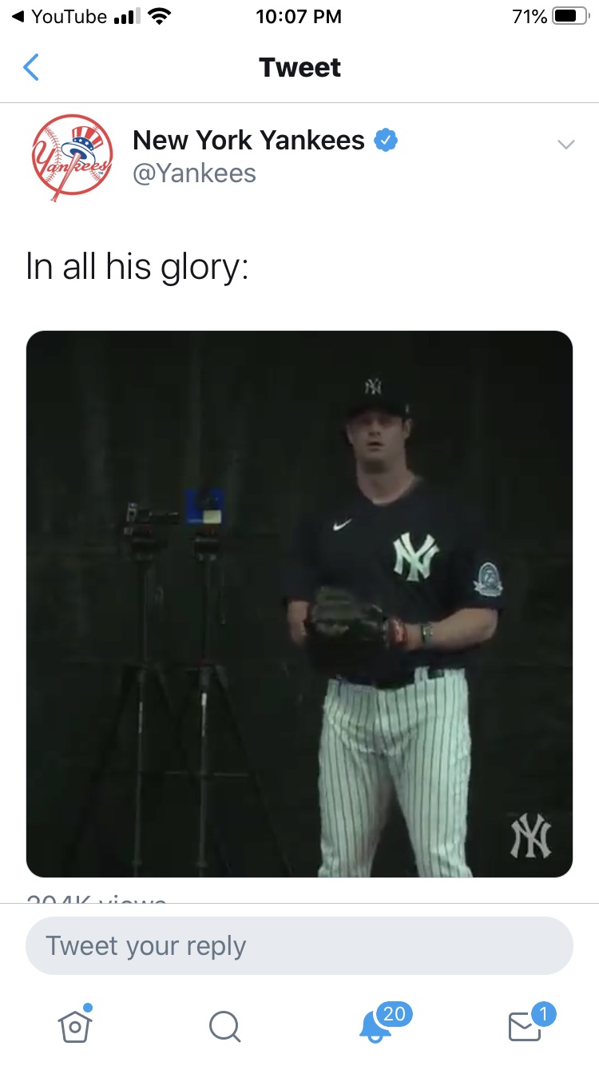The image size is (599, 1066).
Task: Return to YouTube via status bar
Action: (x=59, y=17)
